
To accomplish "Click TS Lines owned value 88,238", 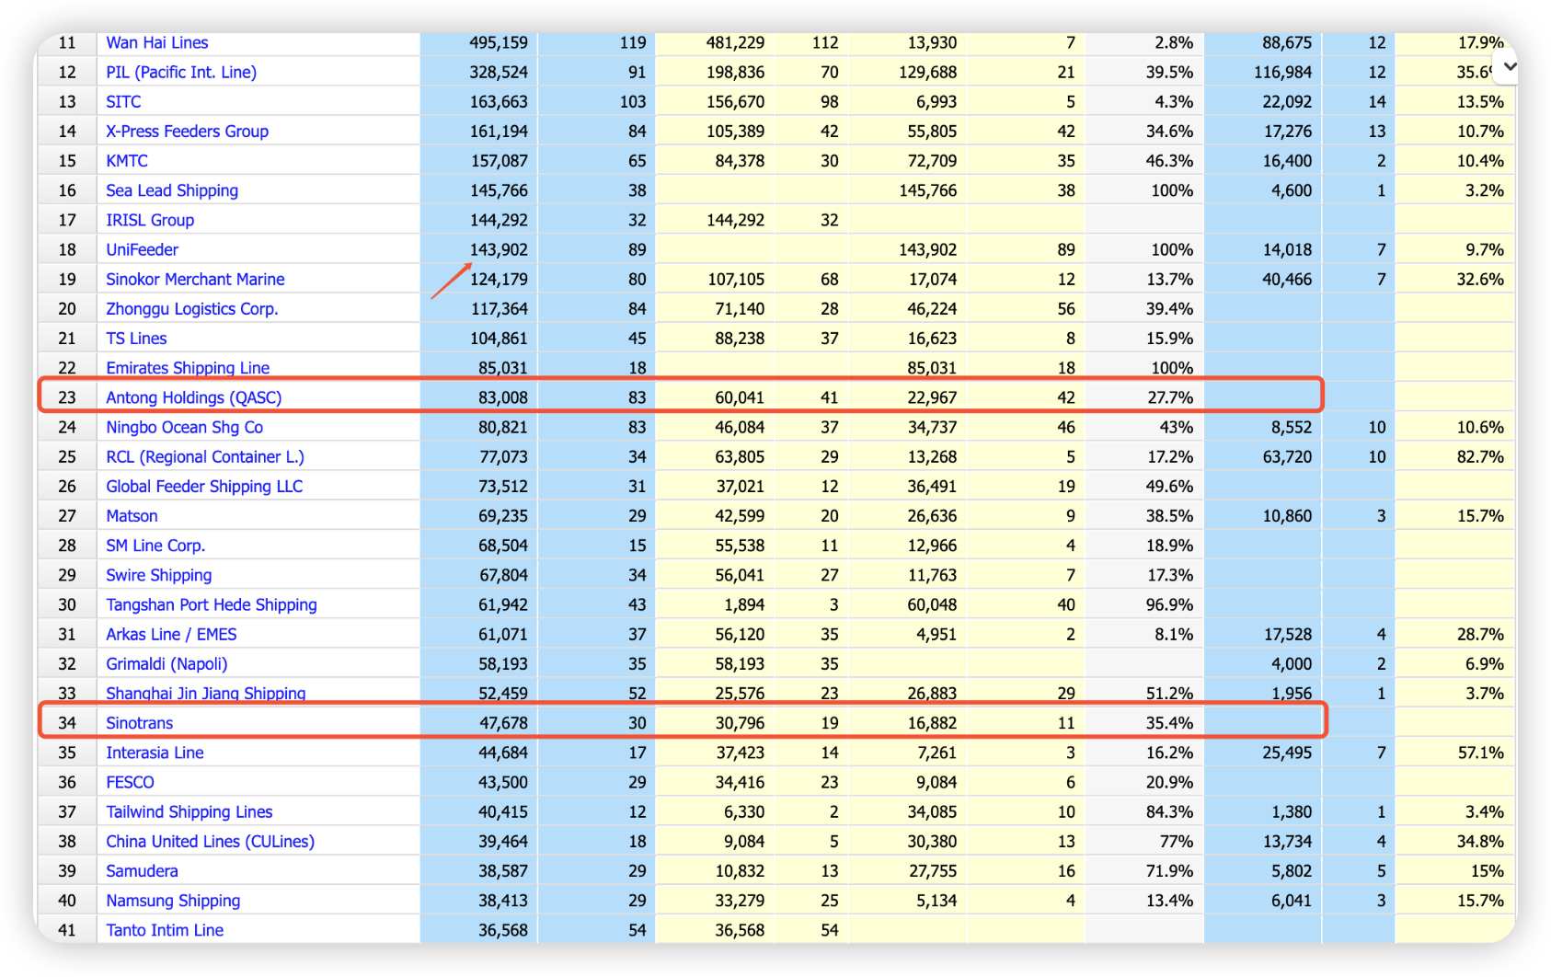I will [740, 338].
